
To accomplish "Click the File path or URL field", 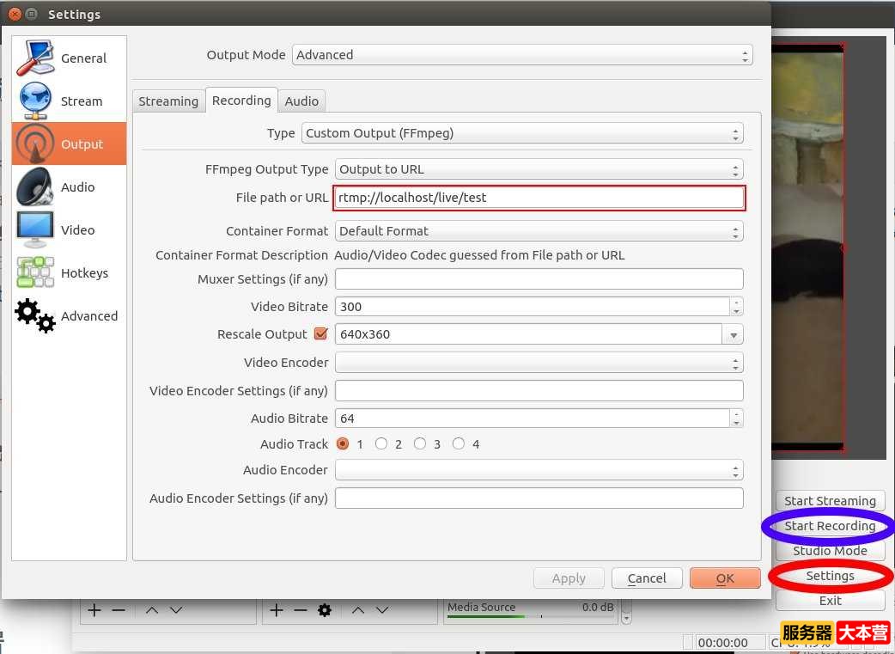I will tap(539, 198).
